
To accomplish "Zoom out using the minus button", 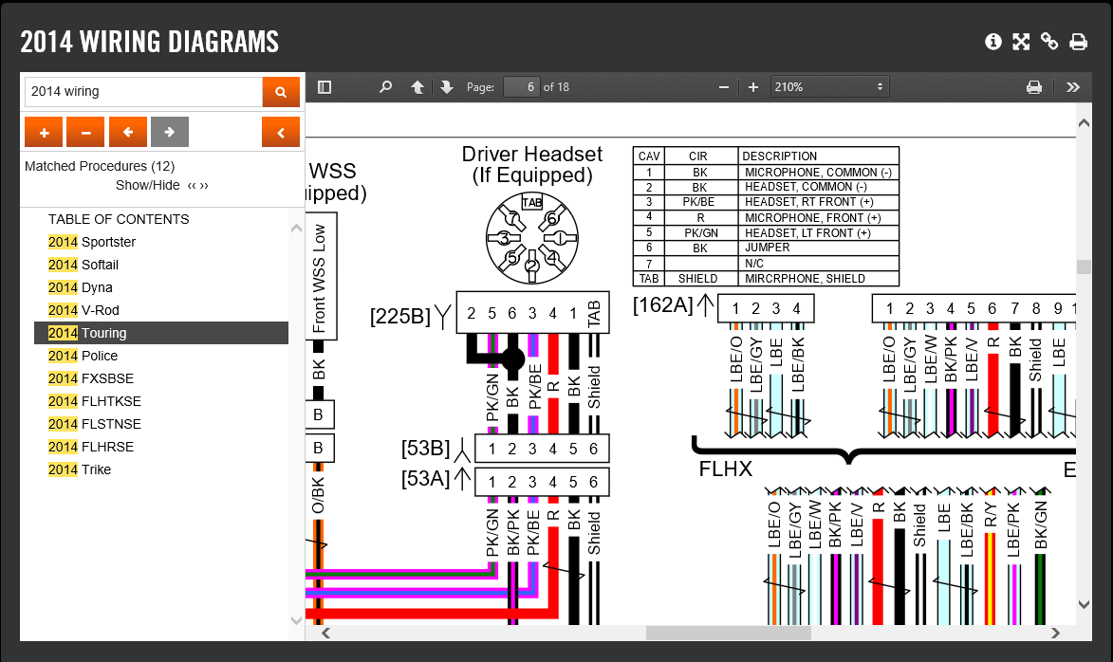I will point(724,87).
